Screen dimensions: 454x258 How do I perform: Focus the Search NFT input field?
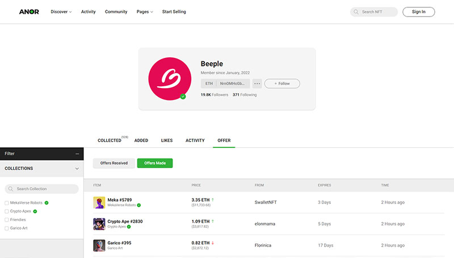[374, 12]
